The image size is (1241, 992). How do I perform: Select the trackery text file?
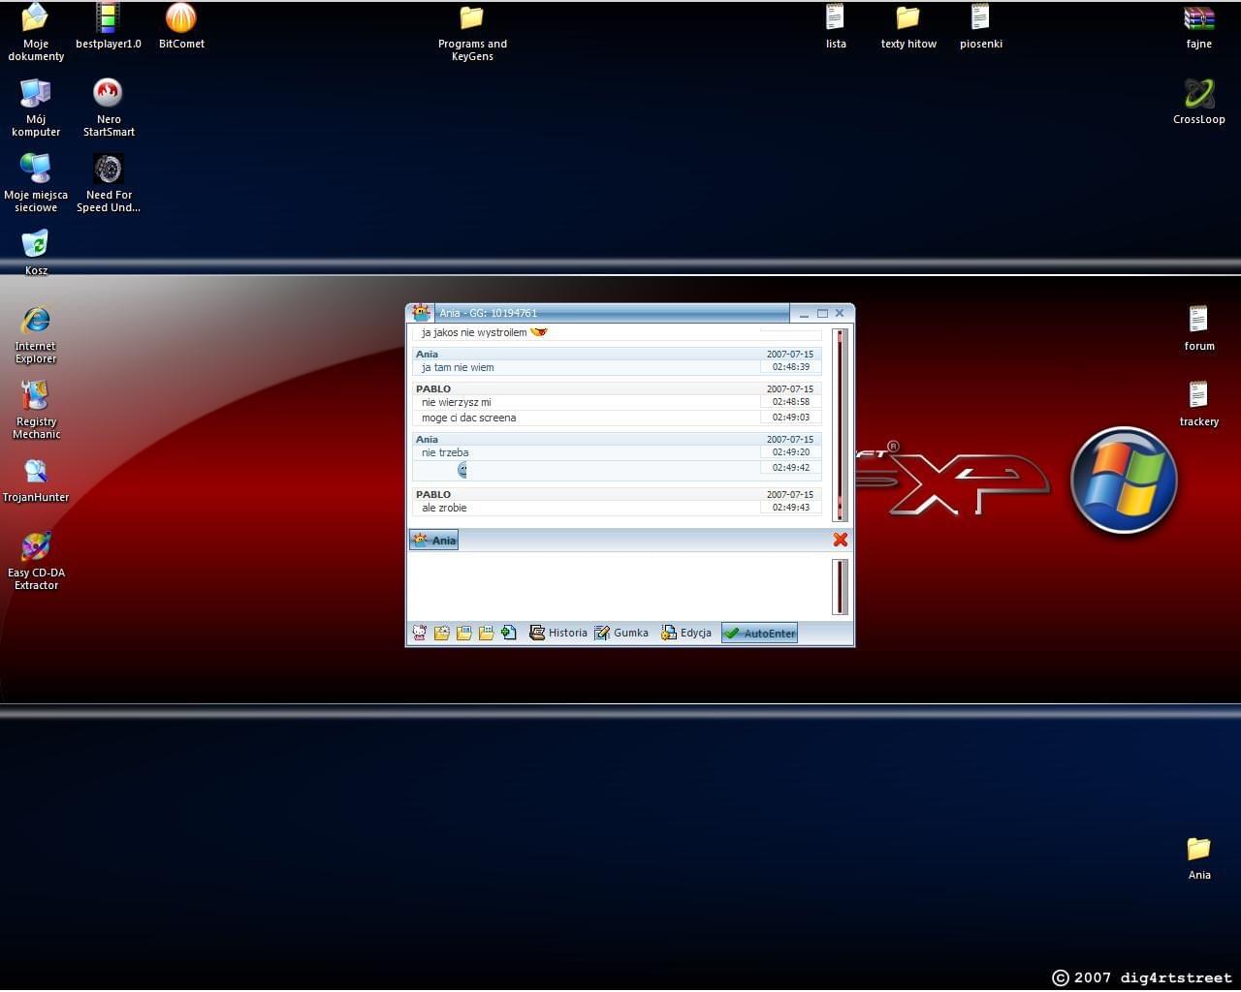(1199, 404)
